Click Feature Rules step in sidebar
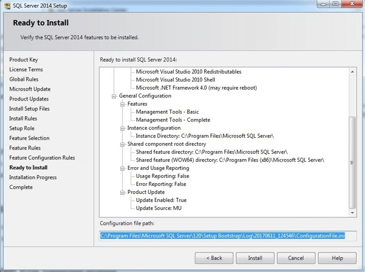Screen dimensions: 365x272 pos(25,148)
